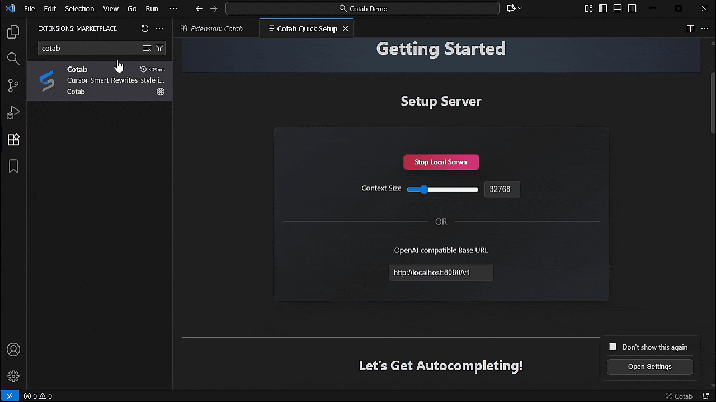Screen dimensions: 716x402
Task: Open the View menu
Action: click(111, 8)
